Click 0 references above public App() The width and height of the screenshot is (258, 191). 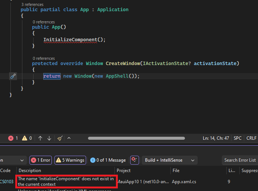coord(44,22)
